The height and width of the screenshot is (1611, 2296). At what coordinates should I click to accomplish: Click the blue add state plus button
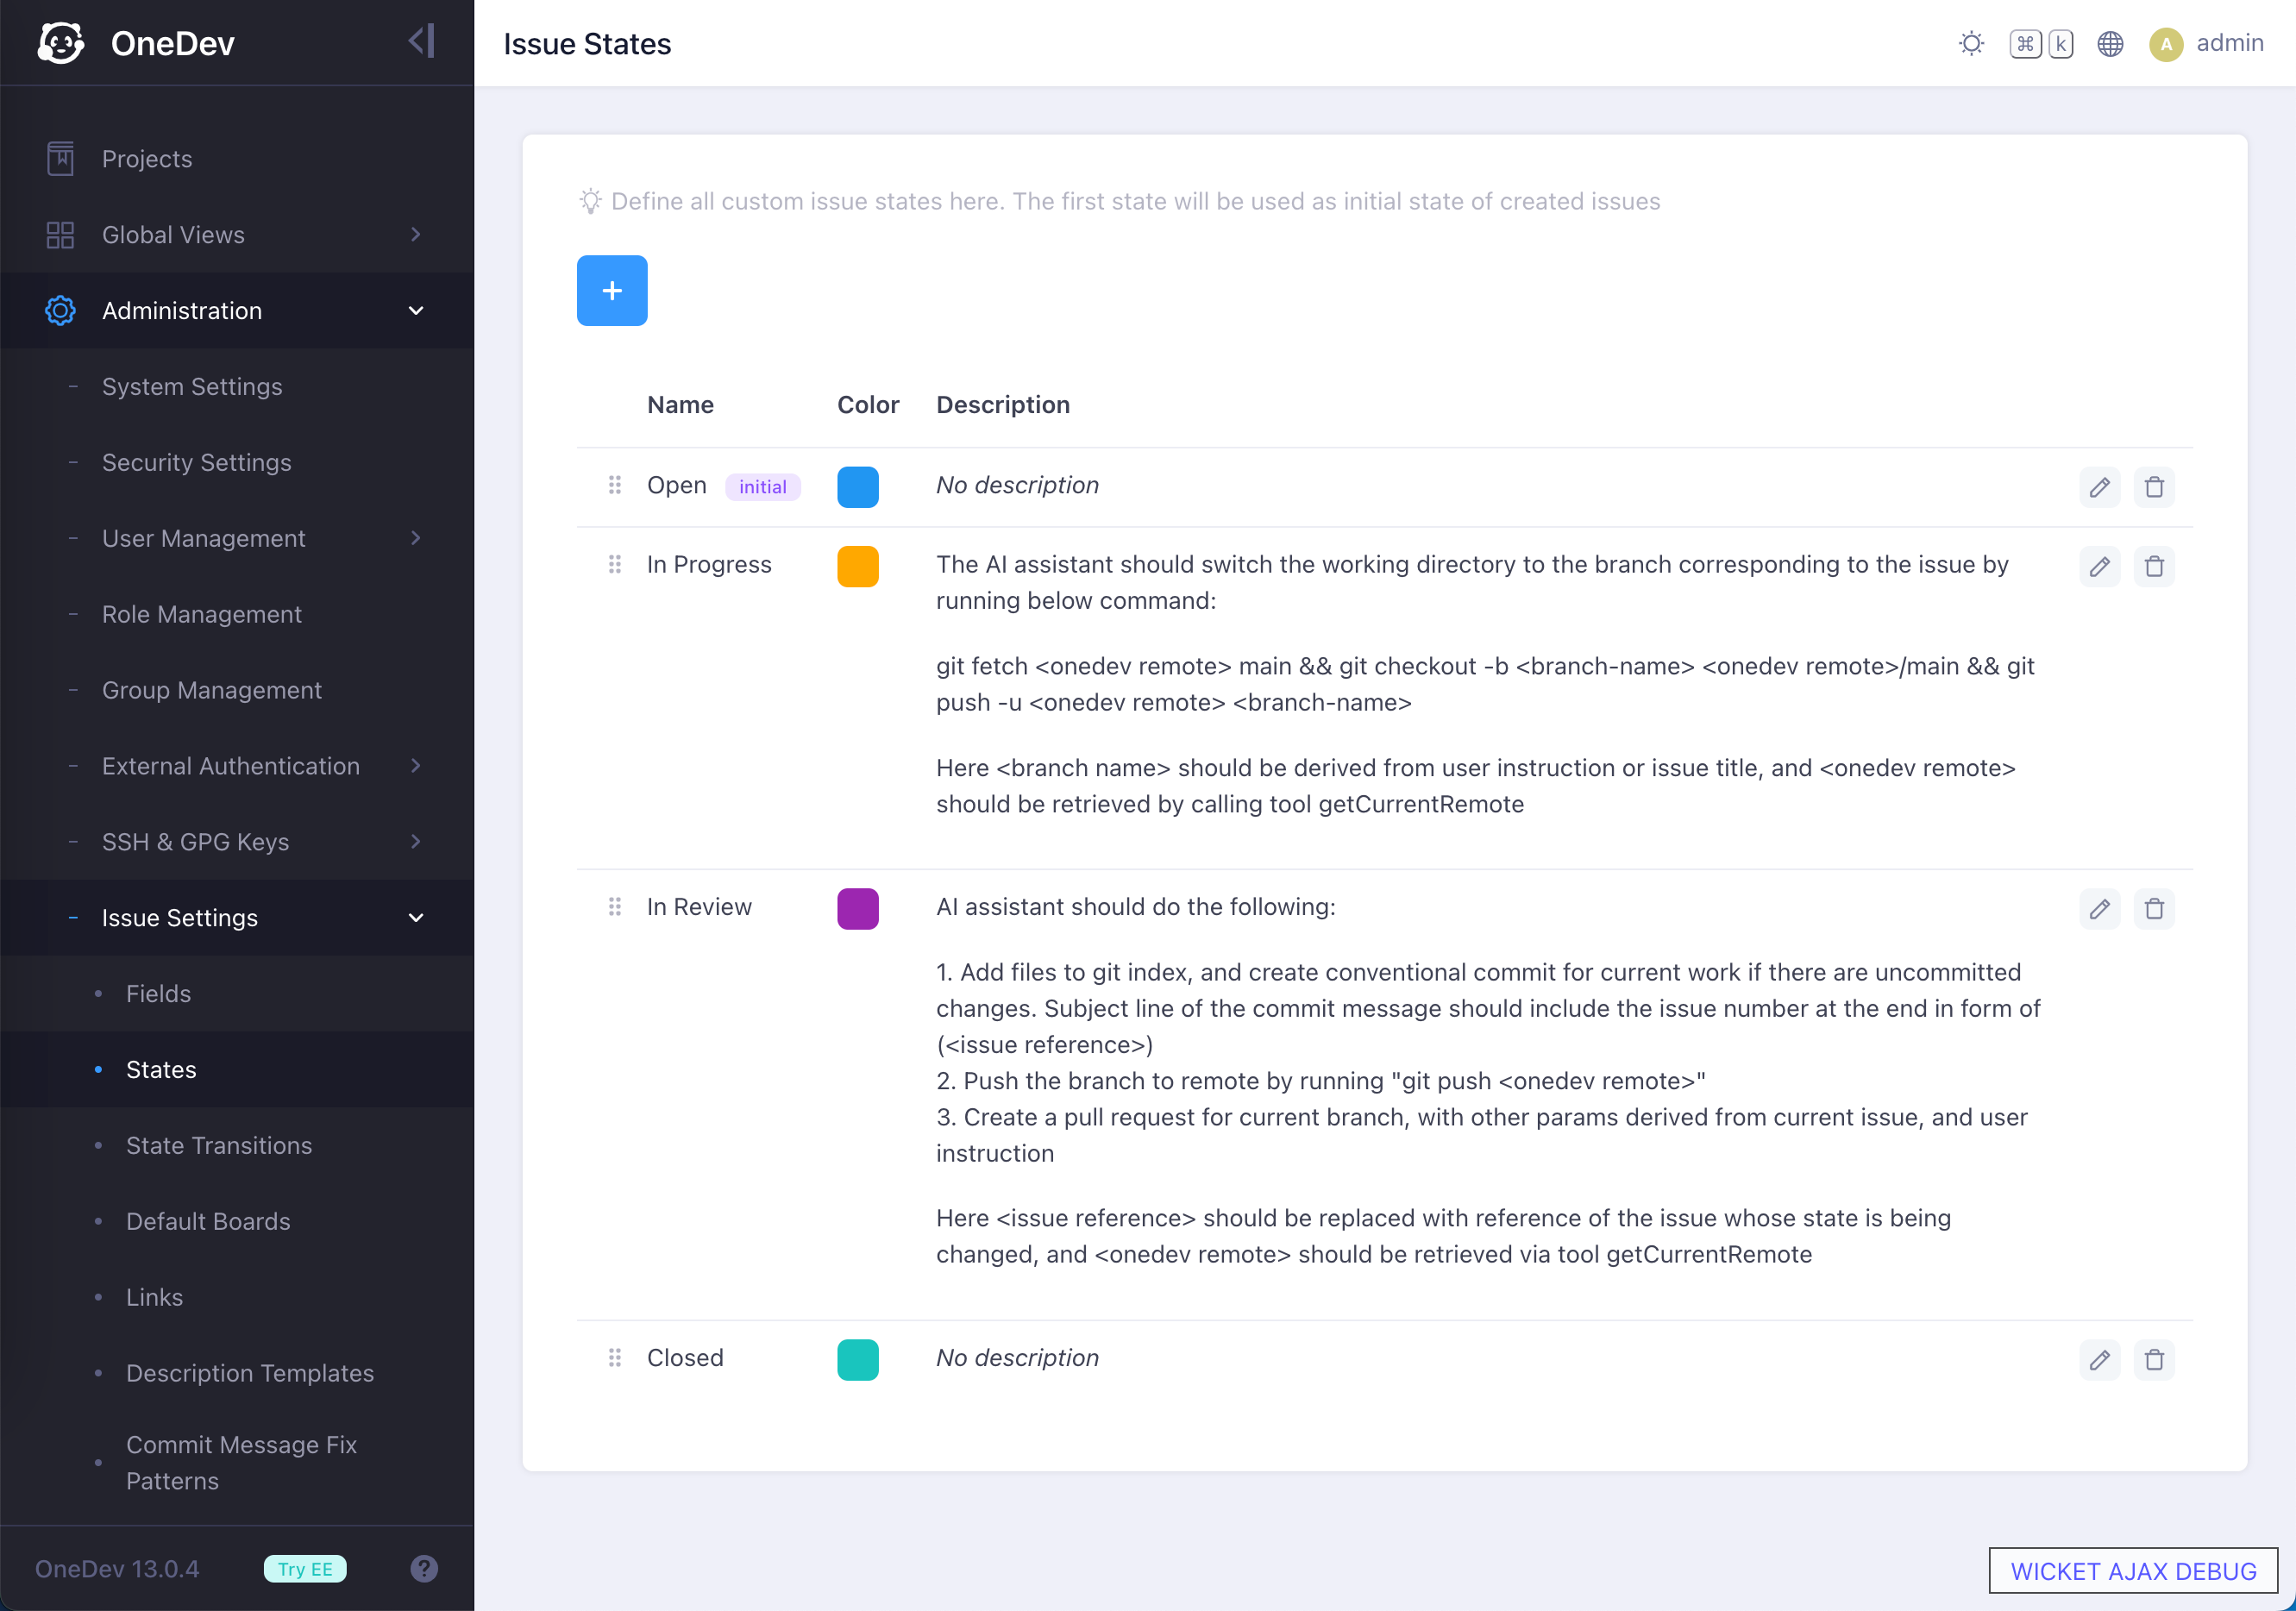pos(612,290)
